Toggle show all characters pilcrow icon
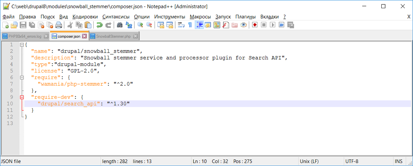Screen dimensions: 413x166 click(x=190, y=25)
